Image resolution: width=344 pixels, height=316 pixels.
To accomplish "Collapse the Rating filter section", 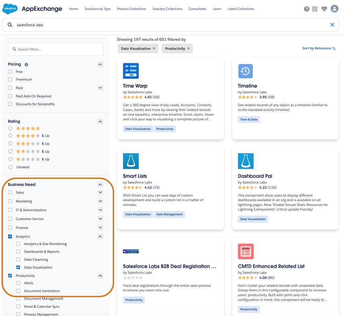I will tap(100, 122).
